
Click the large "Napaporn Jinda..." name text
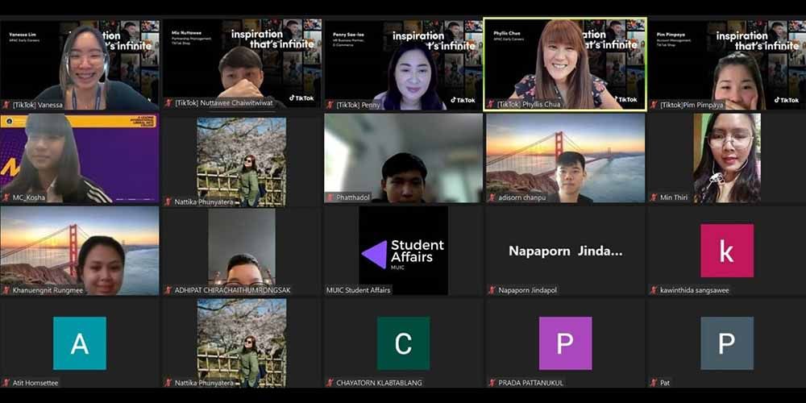(x=565, y=251)
